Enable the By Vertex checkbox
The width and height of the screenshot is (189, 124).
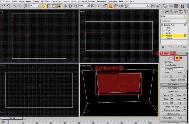coord(163,62)
